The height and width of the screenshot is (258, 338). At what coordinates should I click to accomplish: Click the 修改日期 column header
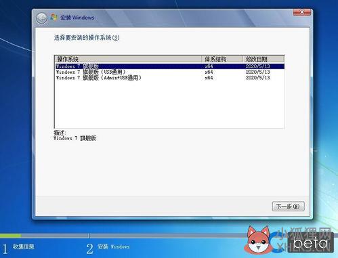[263, 59]
